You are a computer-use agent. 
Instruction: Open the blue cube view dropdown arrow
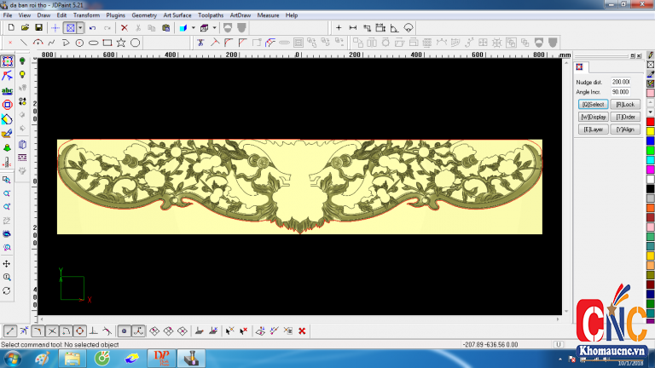tap(193, 28)
